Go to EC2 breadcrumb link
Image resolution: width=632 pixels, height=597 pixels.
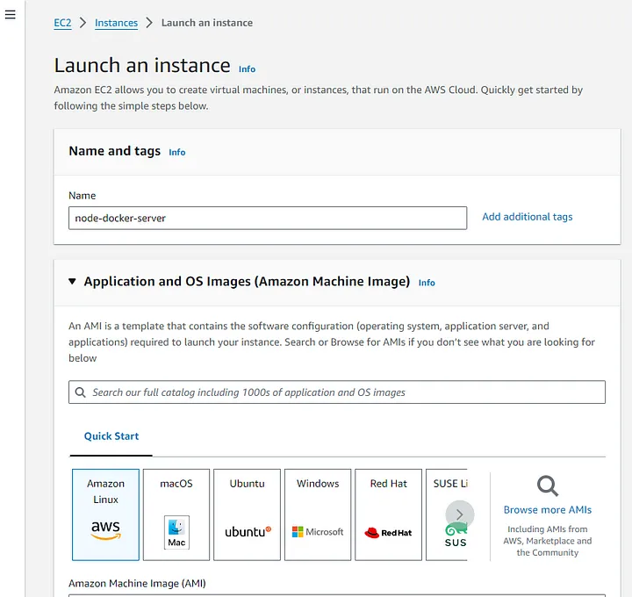[x=62, y=23]
